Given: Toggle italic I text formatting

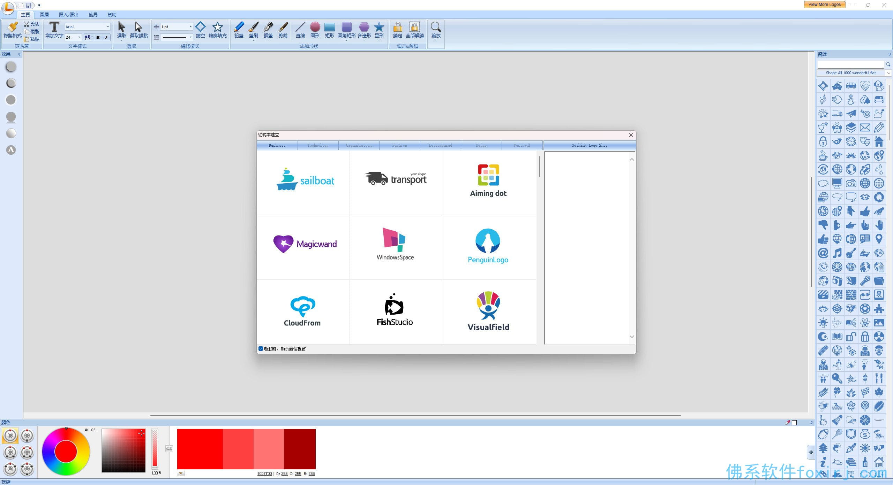Looking at the screenshot, I should click(106, 37).
